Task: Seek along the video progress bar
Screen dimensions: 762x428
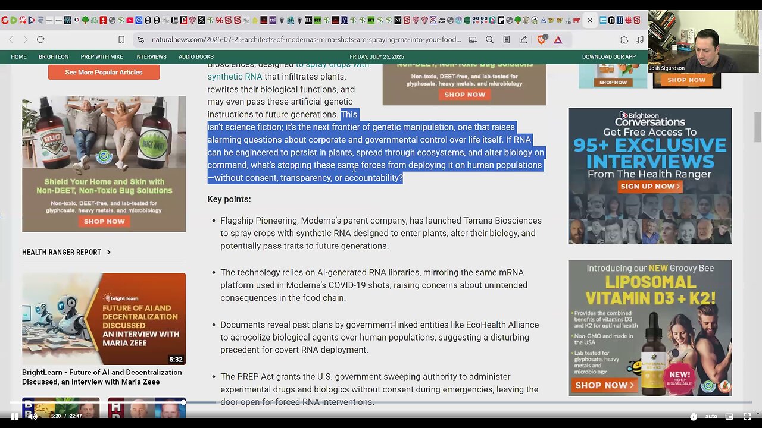Action: (381, 402)
